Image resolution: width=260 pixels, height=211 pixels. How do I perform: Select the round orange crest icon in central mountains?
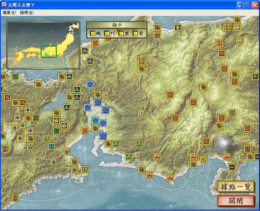pos(141,61)
